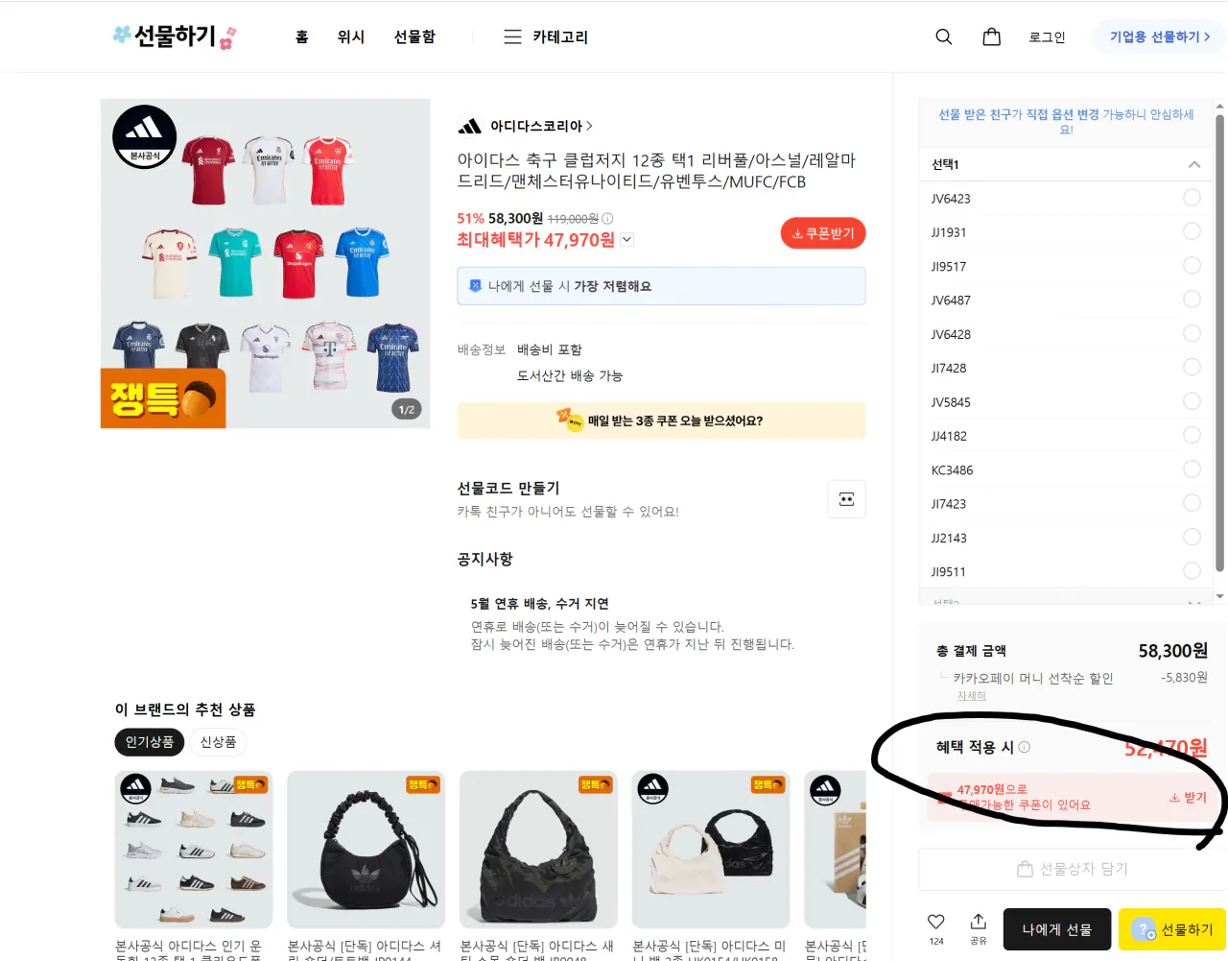Click the 선물하기 logo
This screenshot has height=961, width=1228.
tap(175, 36)
